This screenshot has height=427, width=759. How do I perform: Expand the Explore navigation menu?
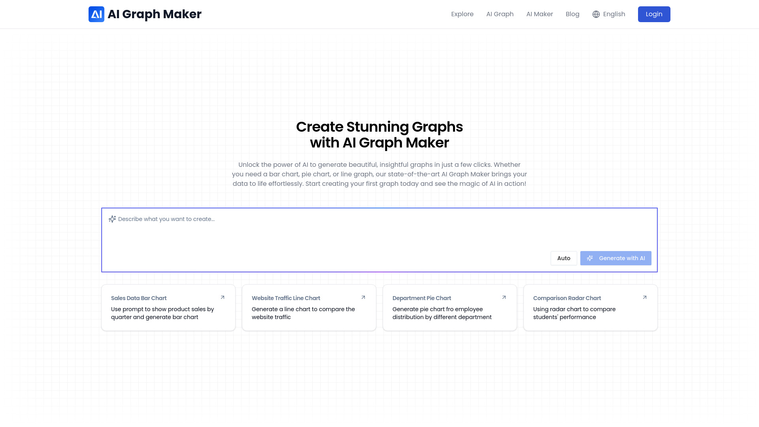[463, 14]
